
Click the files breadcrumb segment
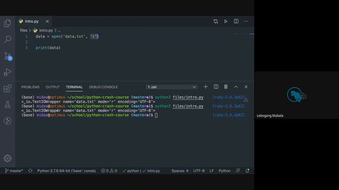coord(24,31)
